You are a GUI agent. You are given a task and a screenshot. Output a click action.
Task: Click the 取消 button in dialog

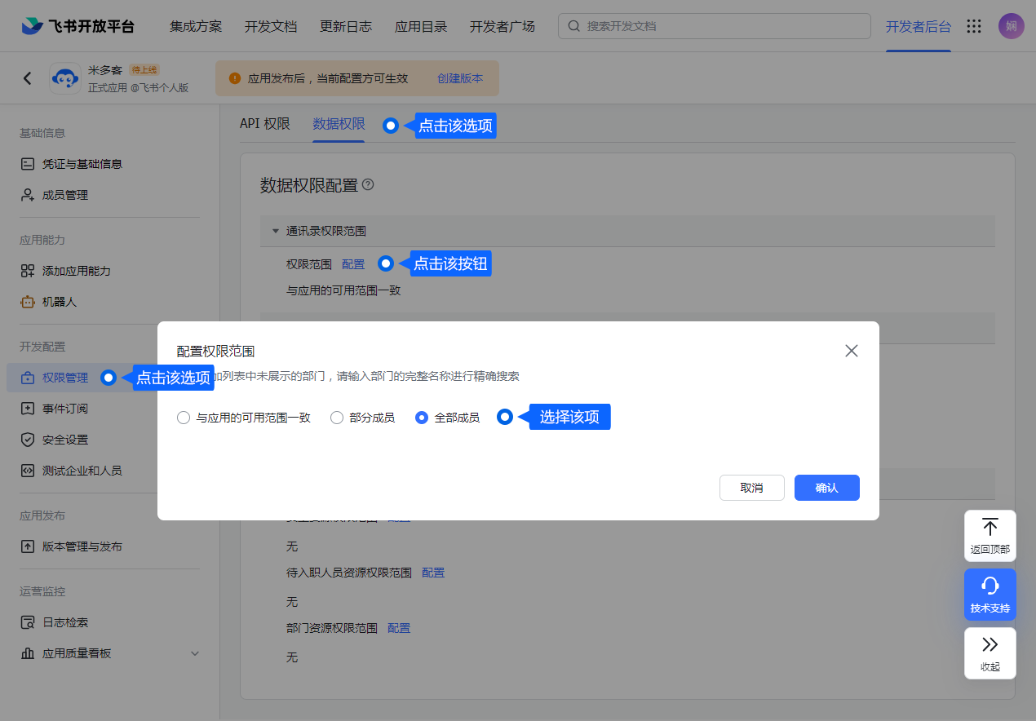pos(751,488)
